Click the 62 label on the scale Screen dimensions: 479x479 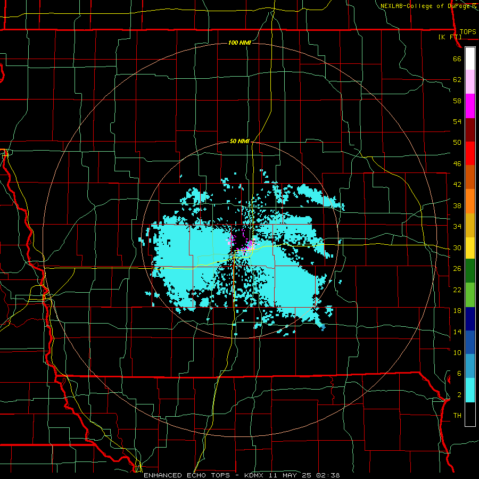click(457, 80)
